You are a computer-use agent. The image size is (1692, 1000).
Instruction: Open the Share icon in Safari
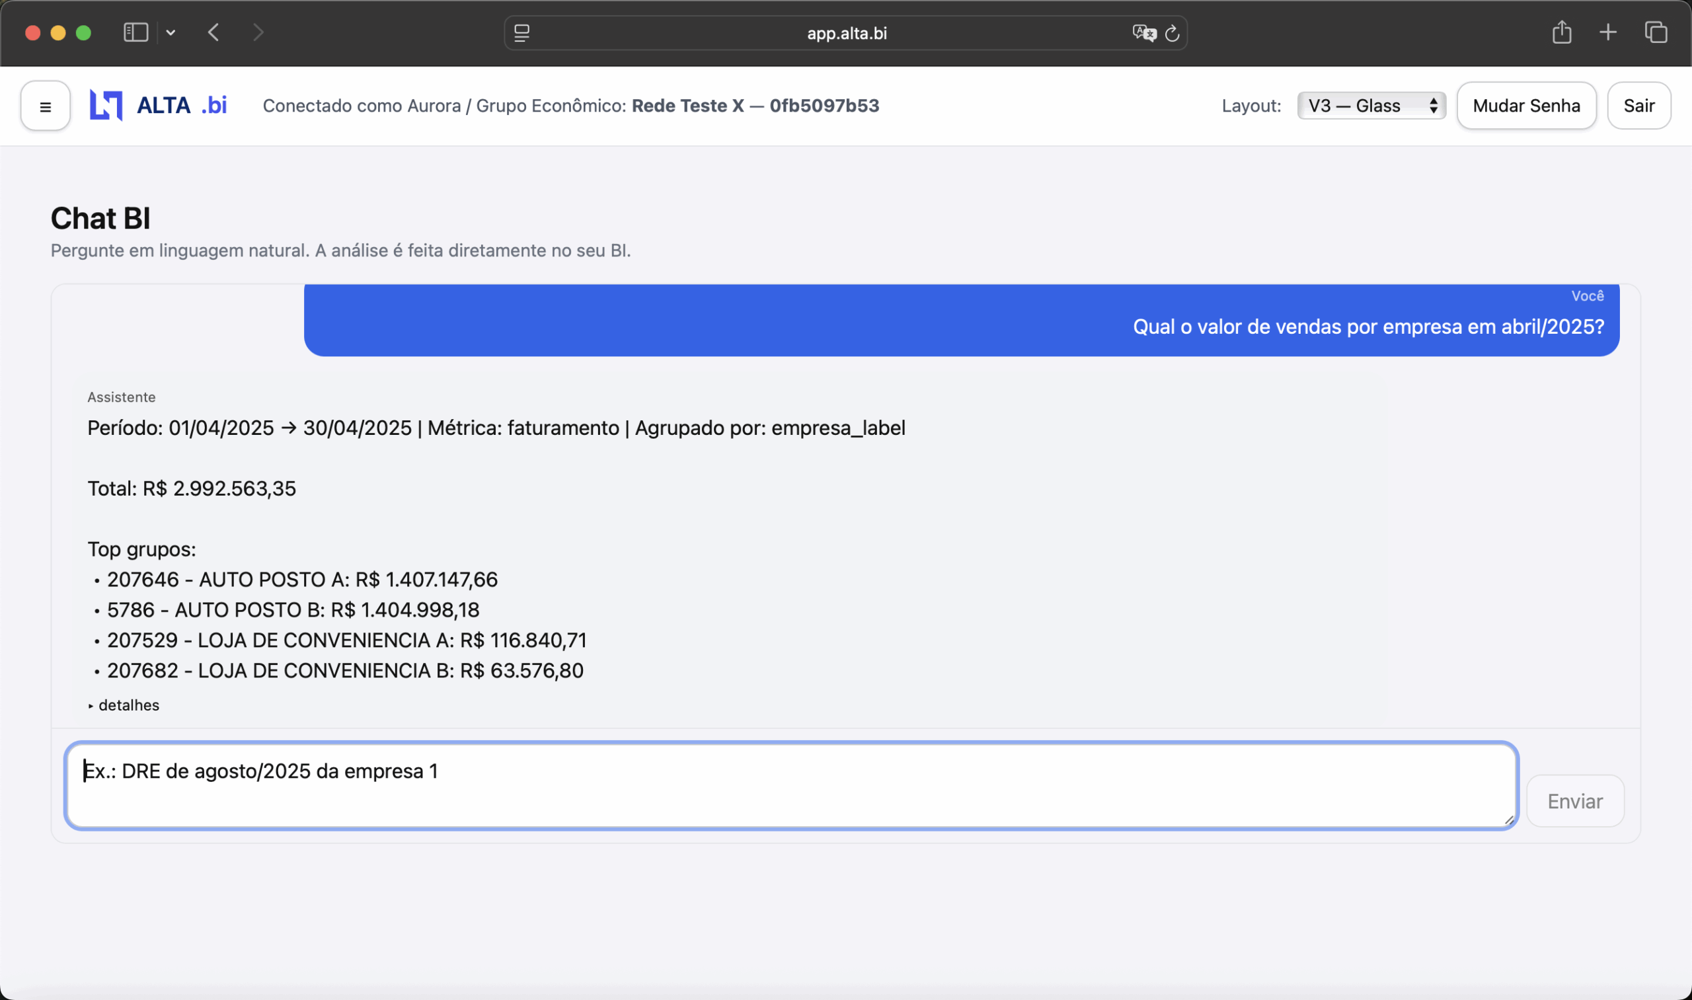tap(1561, 32)
